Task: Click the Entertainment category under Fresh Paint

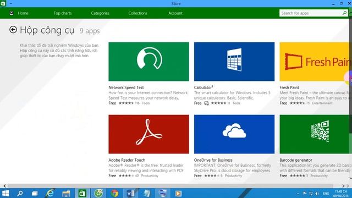Action: (x=322, y=103)
